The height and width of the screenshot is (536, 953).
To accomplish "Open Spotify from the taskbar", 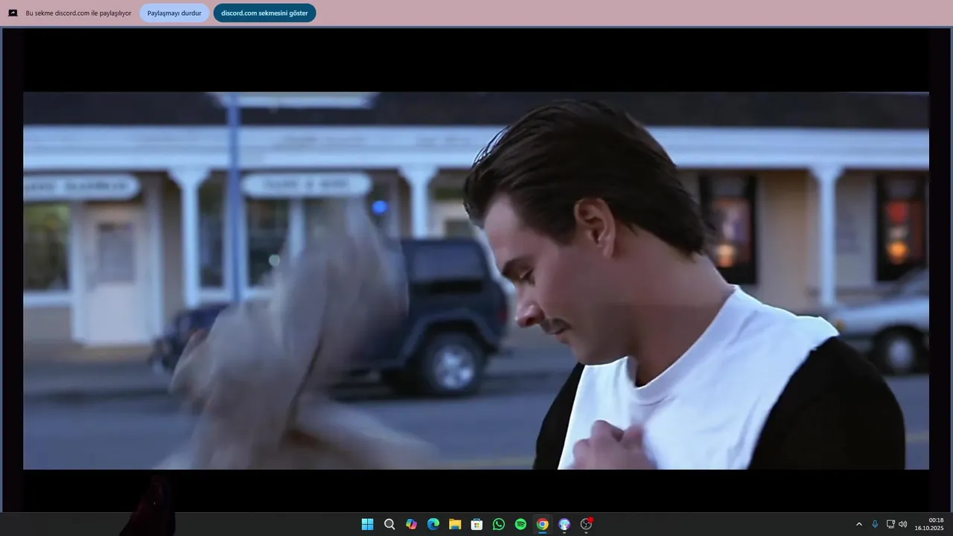I will (x=520, y=524).
